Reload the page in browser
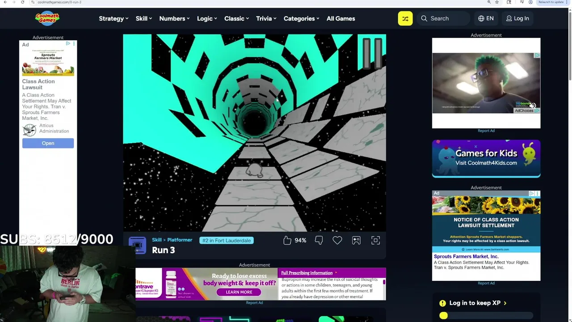The image size is (572, 322). 22,2
